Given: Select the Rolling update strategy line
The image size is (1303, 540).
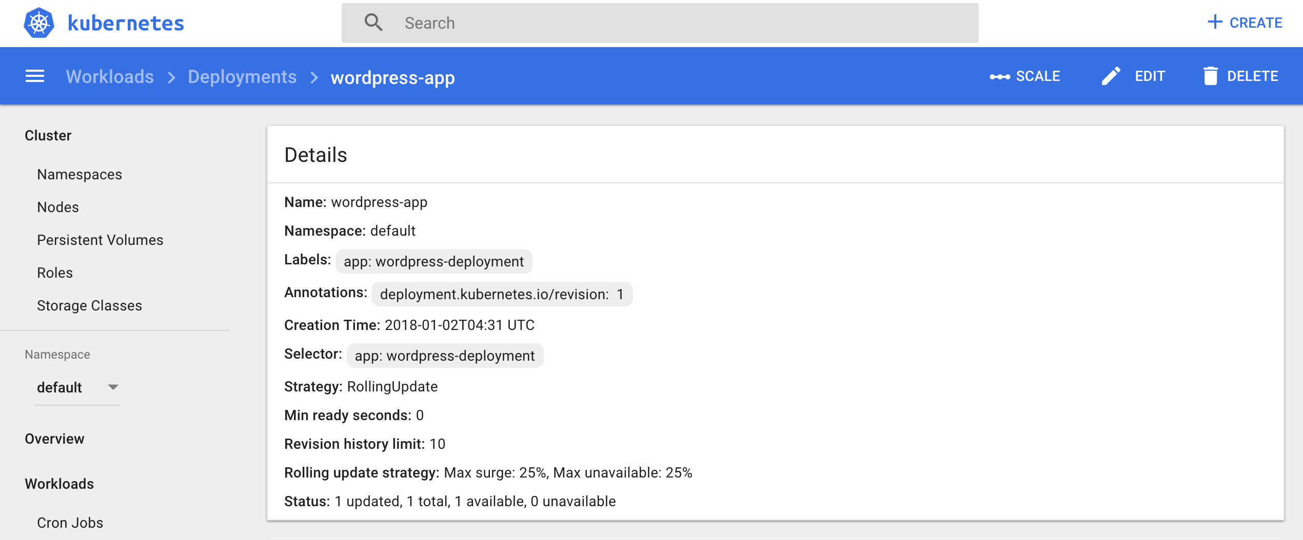Looking at the screenshot, I should pos(488,473).
